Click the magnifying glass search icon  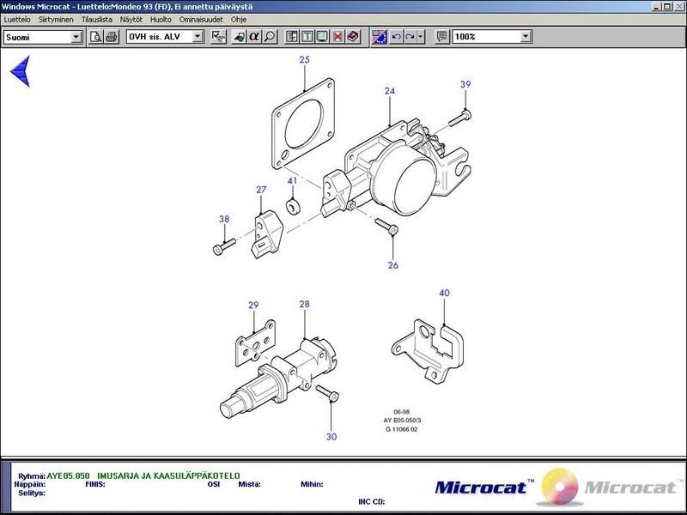(270, 37)
